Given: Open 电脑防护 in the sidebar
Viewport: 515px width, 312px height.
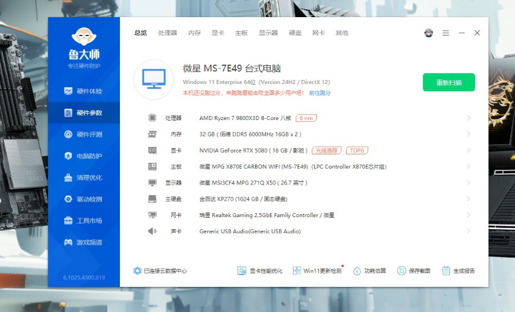Looking at the screenshot, I should 84,156.
